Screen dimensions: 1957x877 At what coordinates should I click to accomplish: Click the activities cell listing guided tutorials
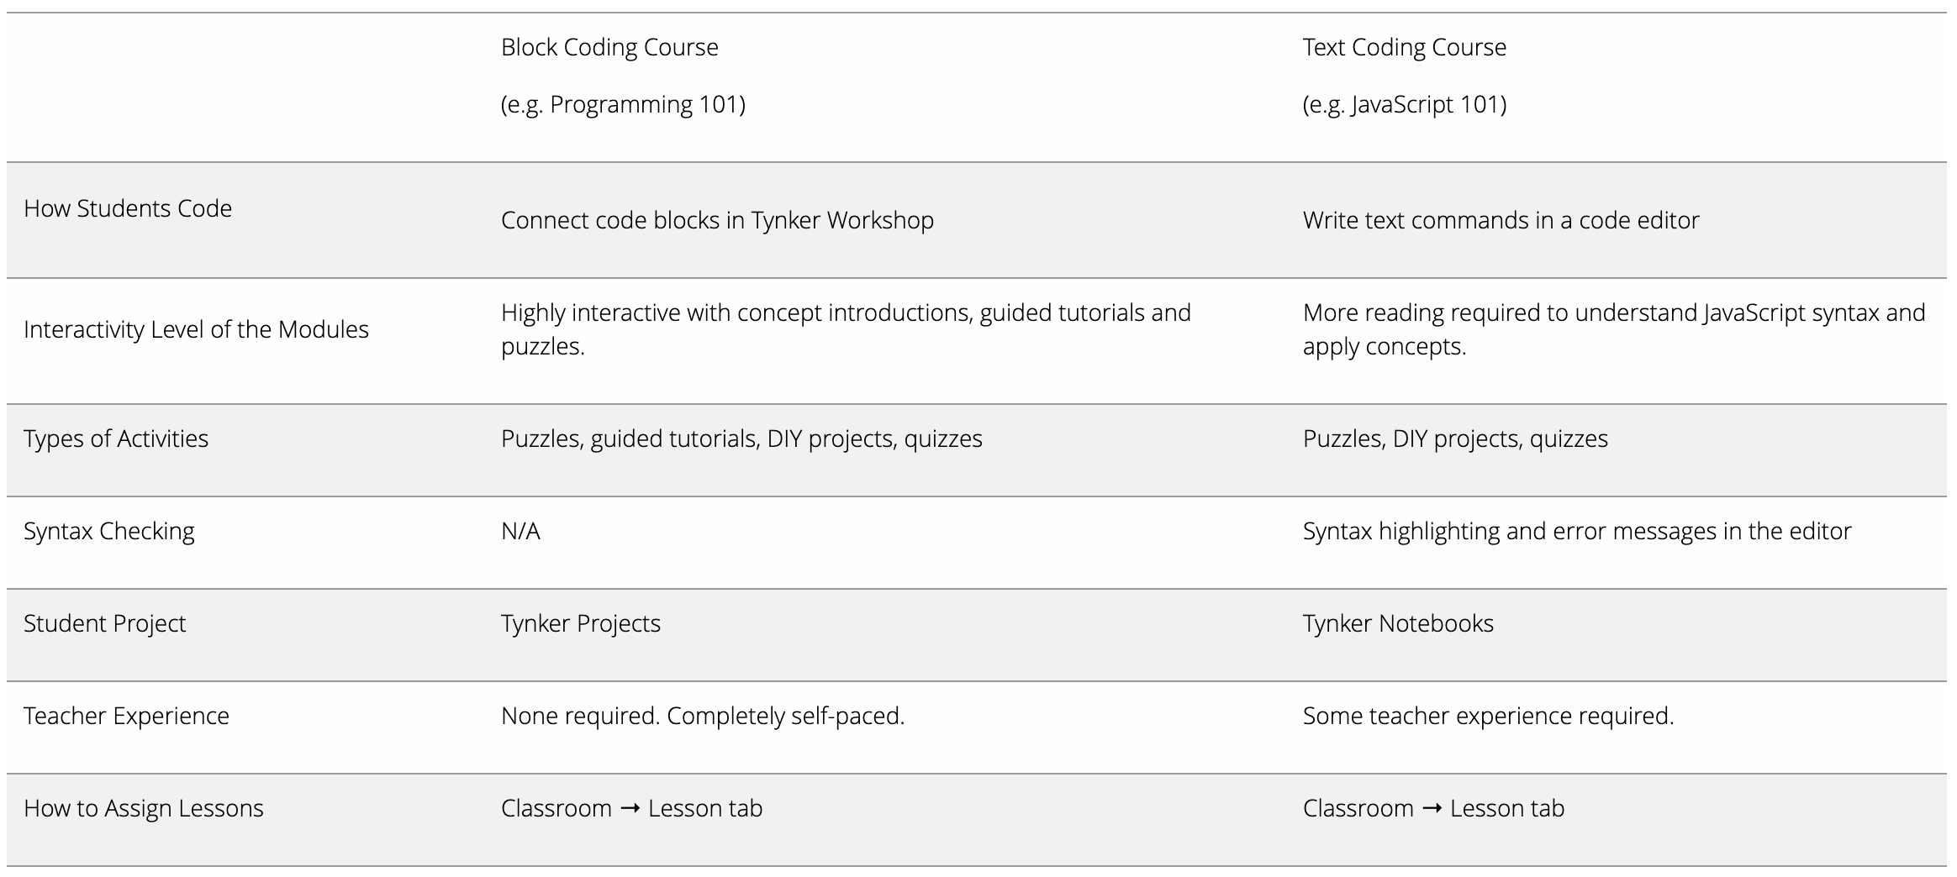741,438
